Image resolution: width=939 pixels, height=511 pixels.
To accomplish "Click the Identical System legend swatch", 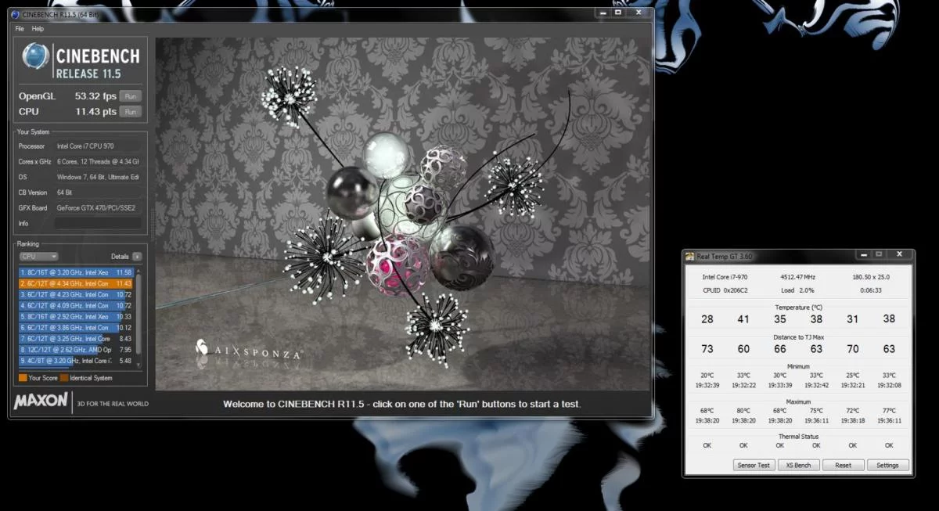I will [64, 378].
